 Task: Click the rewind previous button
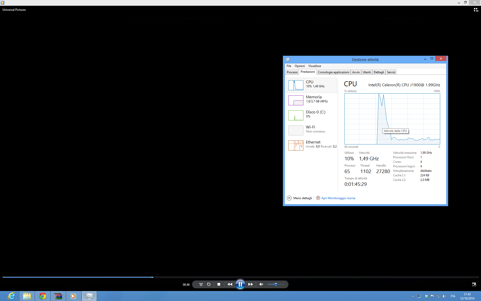click(x=229, y=284)
